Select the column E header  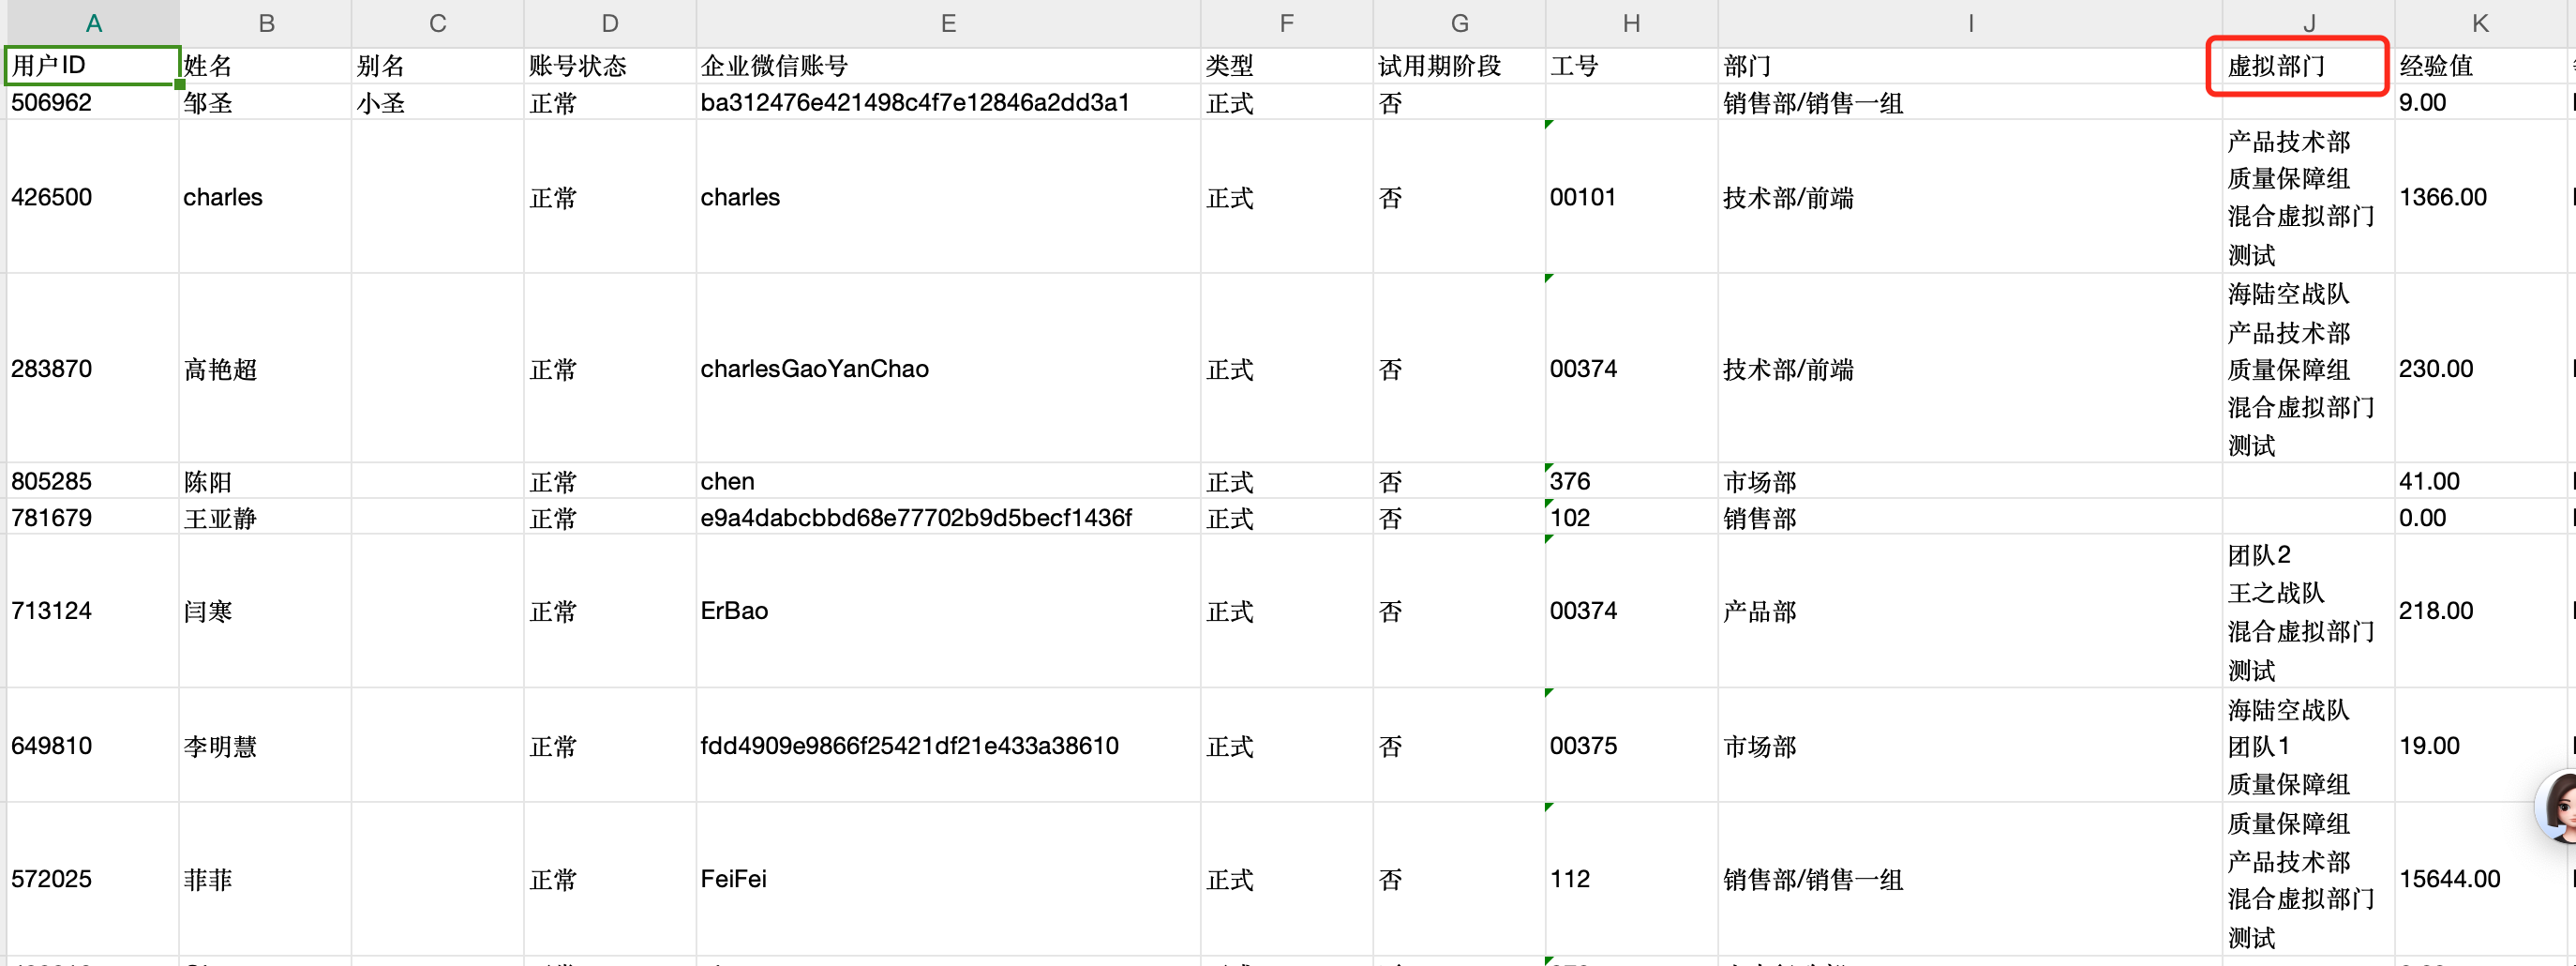click(x=947, y=23)
